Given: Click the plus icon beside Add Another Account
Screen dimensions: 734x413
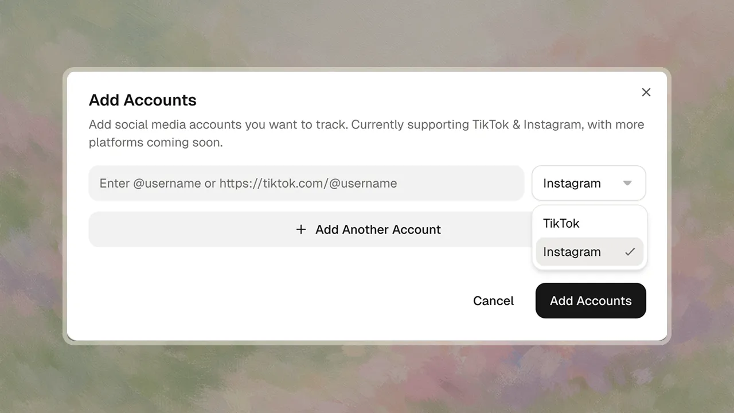Looking at the screenshot, I should [301, 229].
